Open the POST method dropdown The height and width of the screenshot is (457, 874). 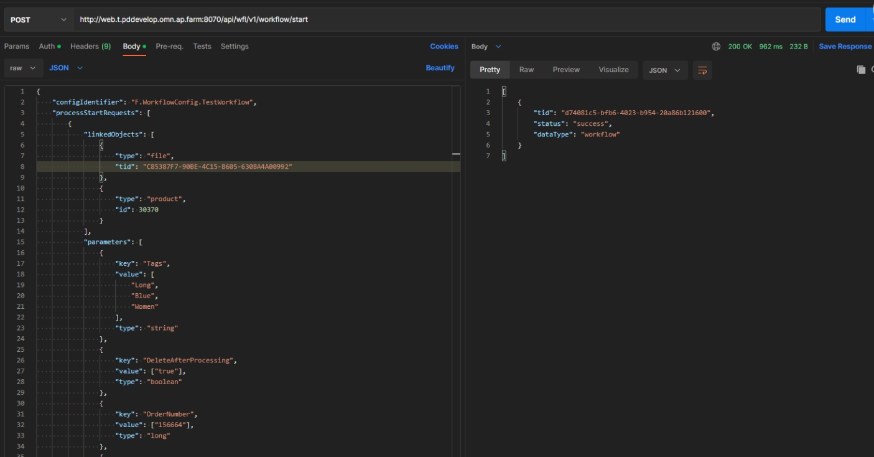tap(38, 20)
